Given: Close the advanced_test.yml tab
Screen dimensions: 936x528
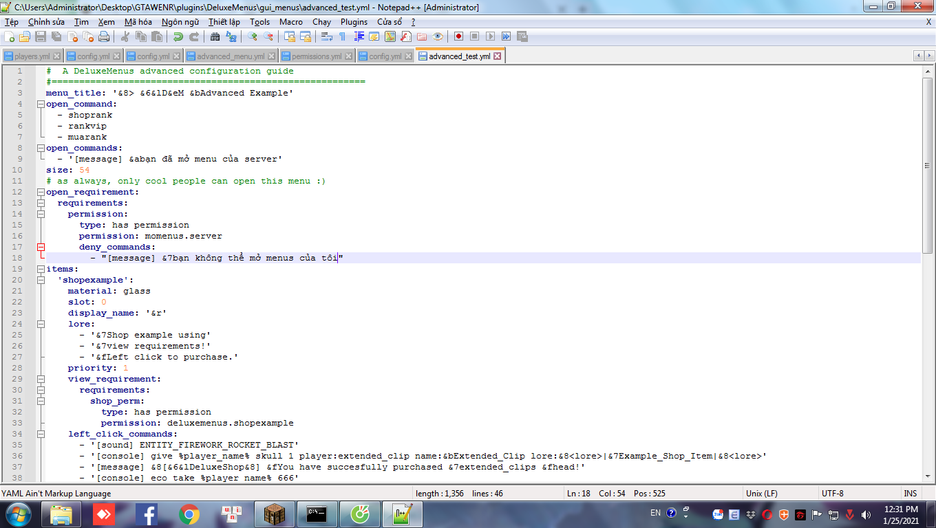Looking at the screenshot, I should tap(498, 56).
